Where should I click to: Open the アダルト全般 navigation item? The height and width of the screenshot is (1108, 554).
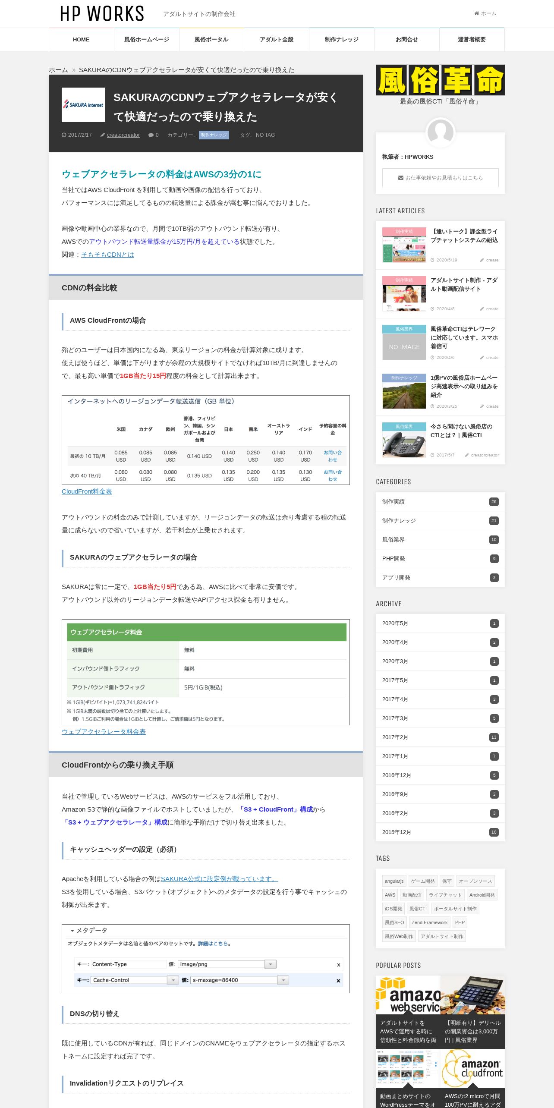277,39
